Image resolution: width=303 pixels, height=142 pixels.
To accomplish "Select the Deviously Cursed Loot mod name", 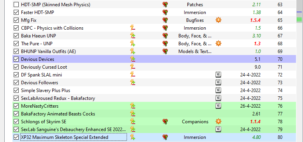I will [x=44, y=67].
